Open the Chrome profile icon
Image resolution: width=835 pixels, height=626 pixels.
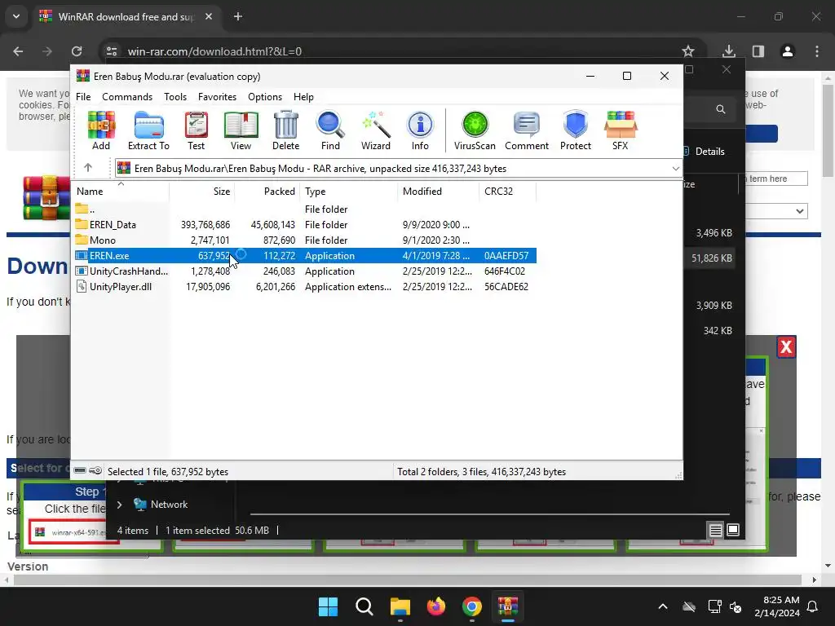coord(788,51)
